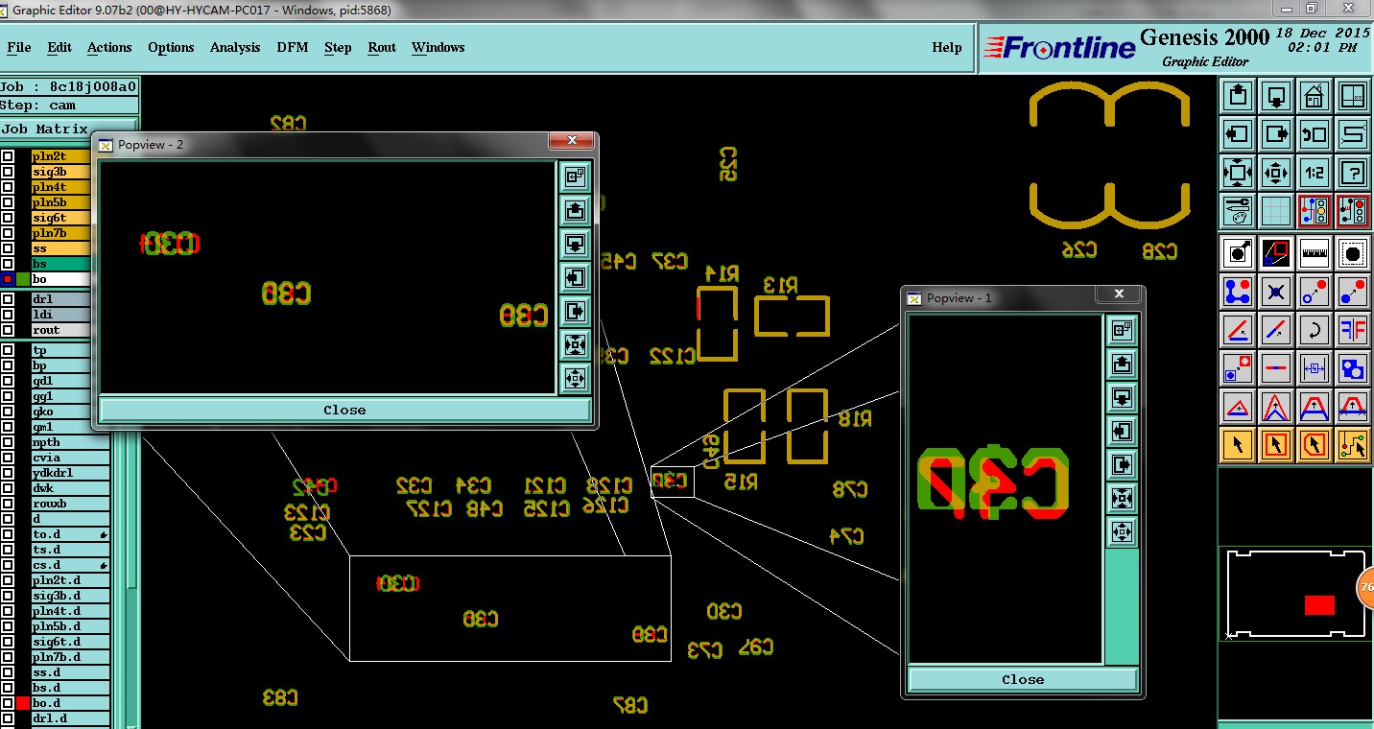Toggle the grid display icon
This screenshot has height=729, width=1374.
coord(1276,210)
